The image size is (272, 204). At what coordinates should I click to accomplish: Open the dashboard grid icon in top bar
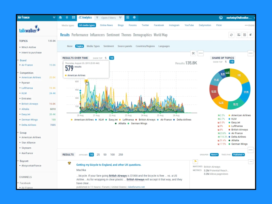click(73, 17)
